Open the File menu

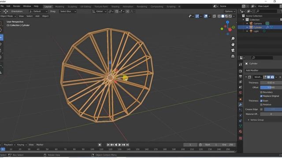[2, 6]
